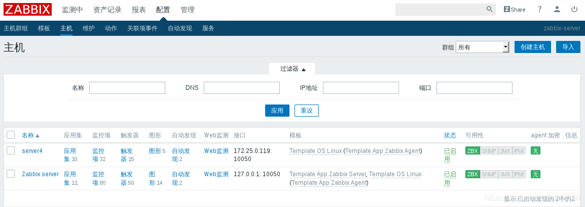Toggle the select-all hosts checkbox
This screenshot has width=585, height=207.
tap(11, 135)
